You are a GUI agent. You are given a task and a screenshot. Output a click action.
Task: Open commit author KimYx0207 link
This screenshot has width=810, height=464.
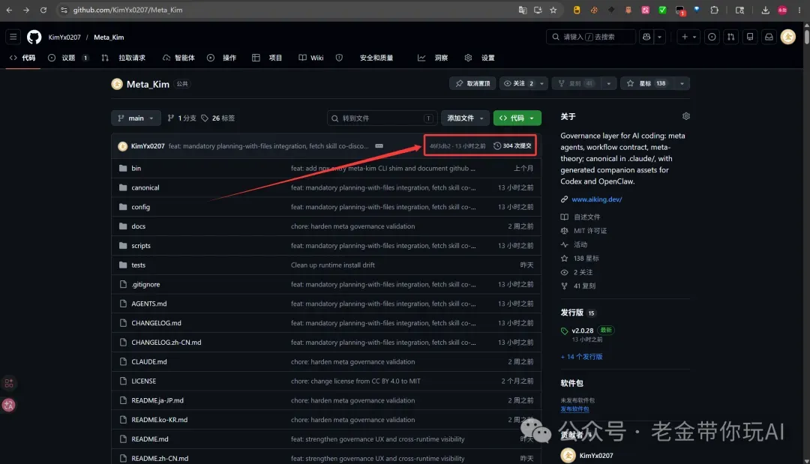148,146
